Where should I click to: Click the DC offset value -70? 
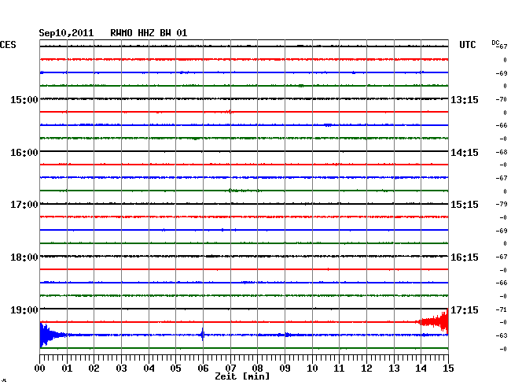click(x=502, y=99)
